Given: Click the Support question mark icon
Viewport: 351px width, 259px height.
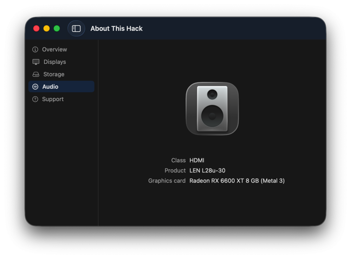Looking at the screenshot, I should click(x=35, y=99).
